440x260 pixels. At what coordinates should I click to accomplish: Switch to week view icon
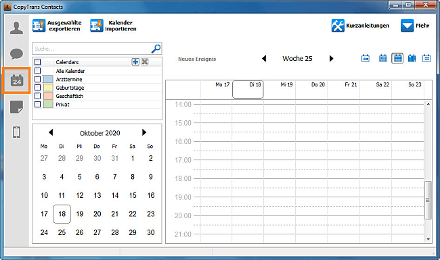click(397, 58)
